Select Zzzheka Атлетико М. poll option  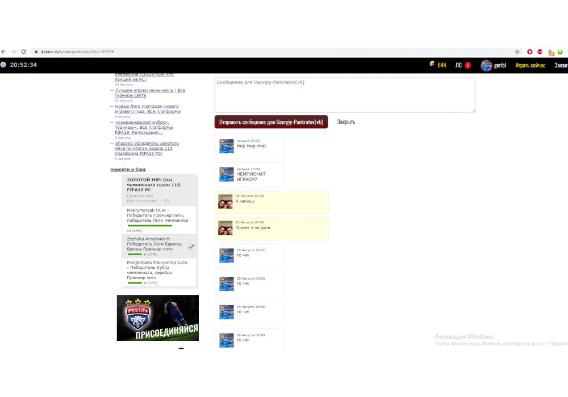coord(160,246)
